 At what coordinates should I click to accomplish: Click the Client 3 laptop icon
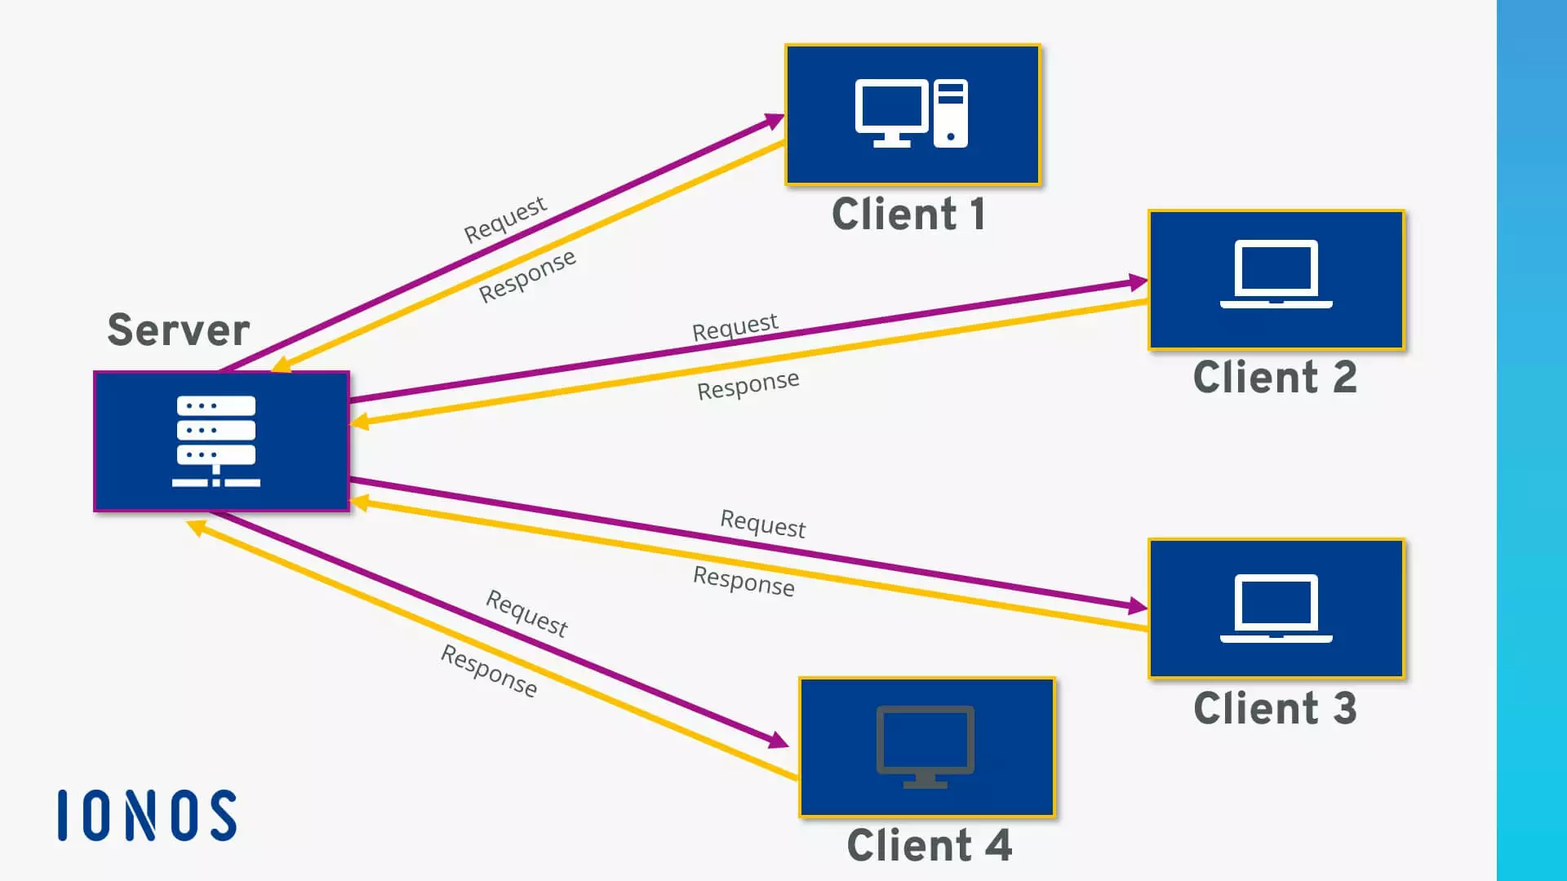click(1274, 609)
